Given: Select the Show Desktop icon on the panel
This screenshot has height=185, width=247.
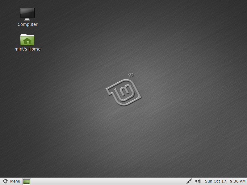Looking at the screenshot, I should (26, 181).
